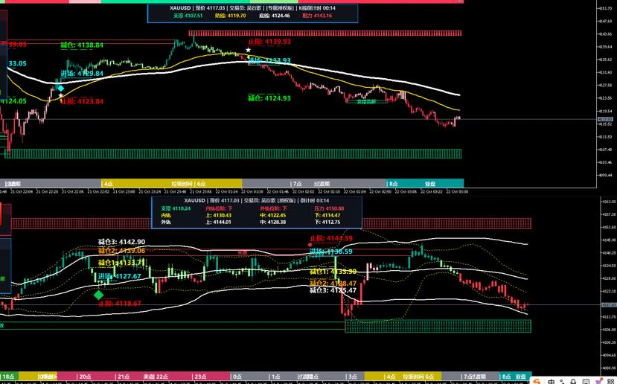Screen dimensions: 617x384
Task: Select the white 减仓3: 4125.47 label
Action: [333, 291]
